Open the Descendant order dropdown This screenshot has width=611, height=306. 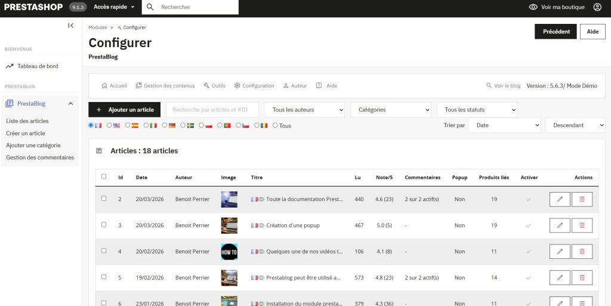click(575, 125)
